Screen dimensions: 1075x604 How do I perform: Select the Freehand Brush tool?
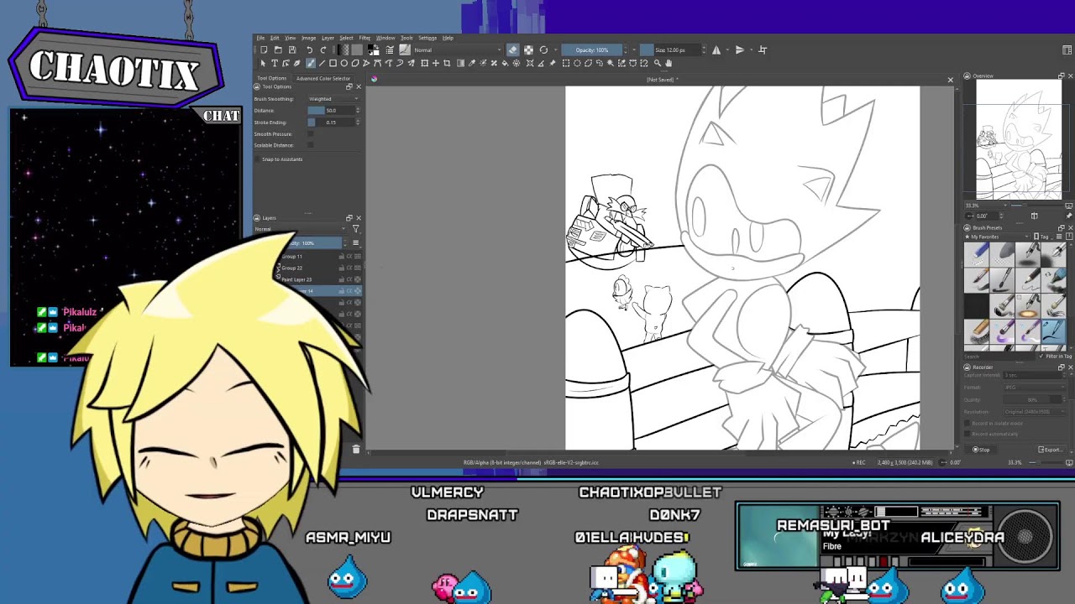tap(311, 63)
